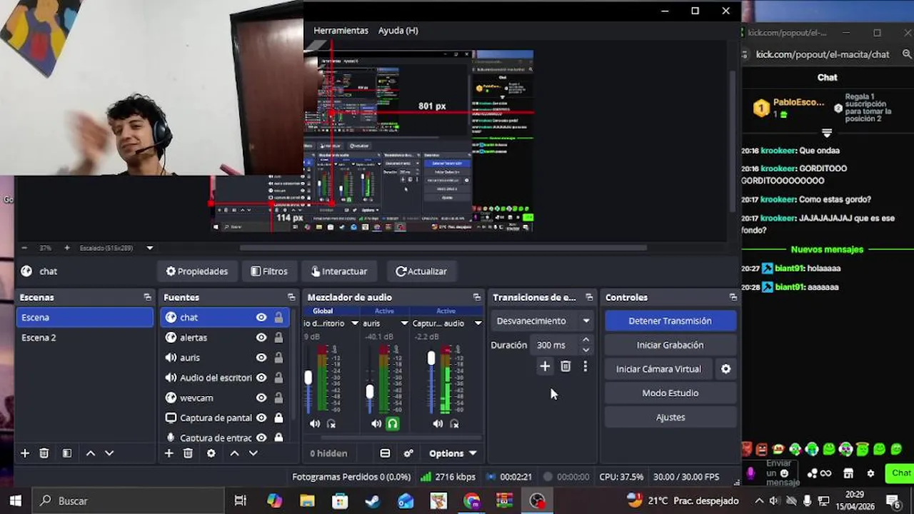914x514 pixels.
Task: Add a new source in Fuentes panel
Action: click(x=169, y=453)
